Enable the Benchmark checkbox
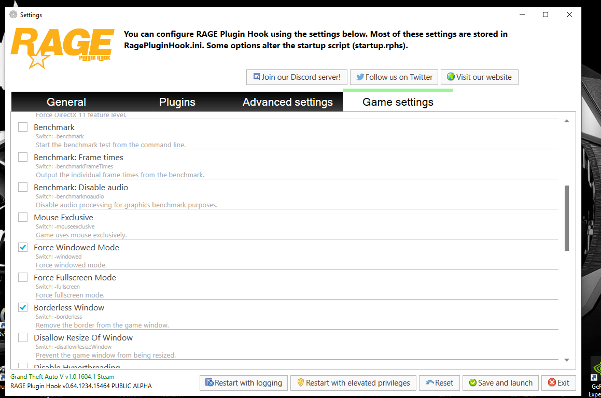The width and height of the screenshot is (601, 398). 23,127
